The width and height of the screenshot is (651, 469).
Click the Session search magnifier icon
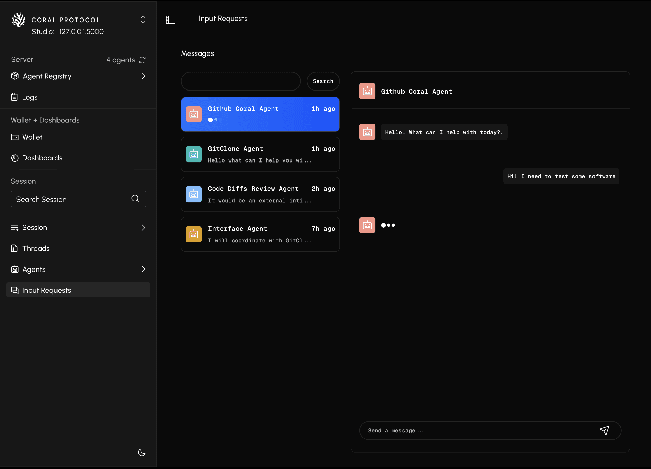coord(135,199)
